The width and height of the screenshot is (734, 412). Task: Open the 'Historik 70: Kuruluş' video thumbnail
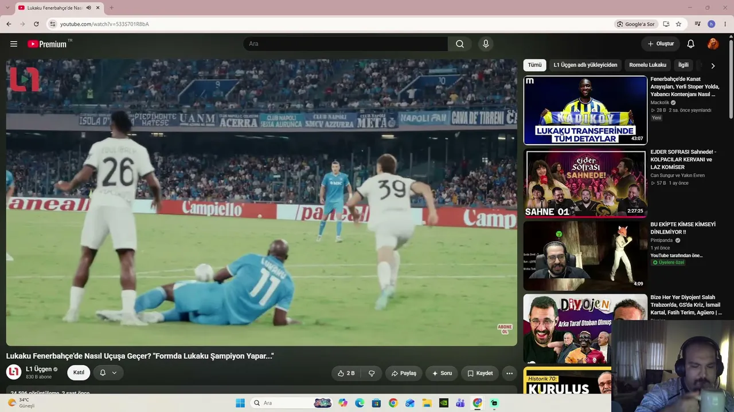click(x=567, y=380)
